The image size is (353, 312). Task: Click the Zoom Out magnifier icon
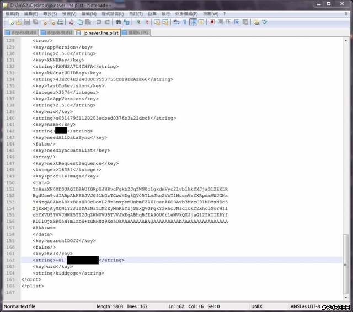146,22
